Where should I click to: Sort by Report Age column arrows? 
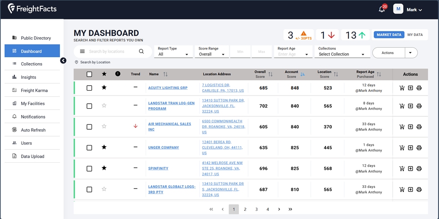pyautogui.click(x=379, y=74)
